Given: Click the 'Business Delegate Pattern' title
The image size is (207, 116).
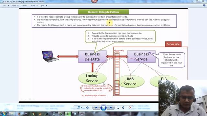Looking at the screenshot, I should pyautogui.click(x=103, y=12).
